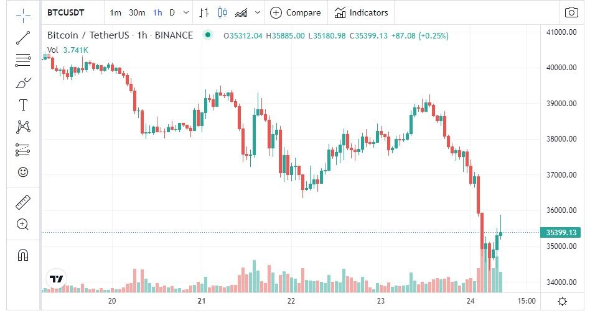Select the crosshair cursor tool
This screenshot has height=311, width=590.
tap(23, 15)
